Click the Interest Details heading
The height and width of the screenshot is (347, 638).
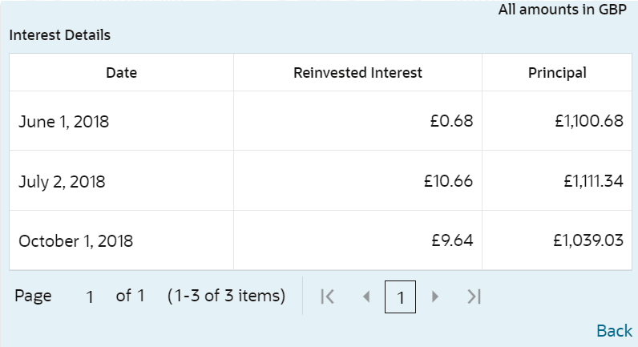pyautogui.click(x=60, y=35)
